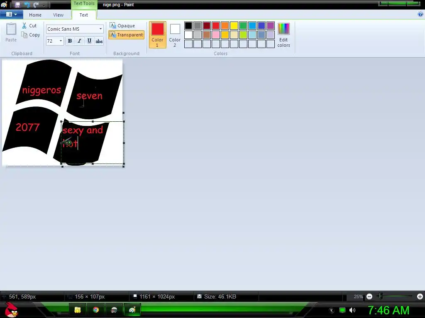Screen dimensions: 425x318
Task: Click the volume speaker tray icon
Action: click(x=352, y=310)
